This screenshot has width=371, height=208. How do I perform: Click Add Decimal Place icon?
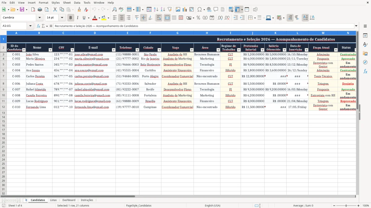pos(220,18)
